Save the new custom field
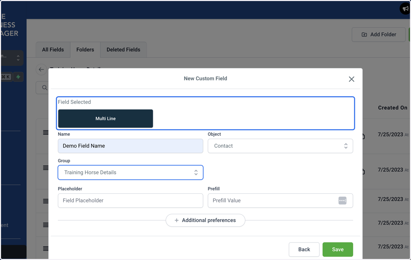This screenshot has width=411, height=260. tap(338, 249)
